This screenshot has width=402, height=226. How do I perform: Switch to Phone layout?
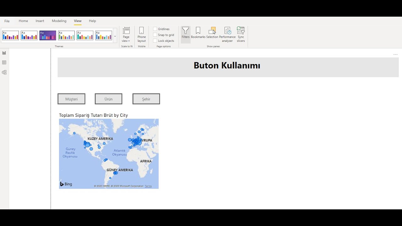(x=142, y=35)
